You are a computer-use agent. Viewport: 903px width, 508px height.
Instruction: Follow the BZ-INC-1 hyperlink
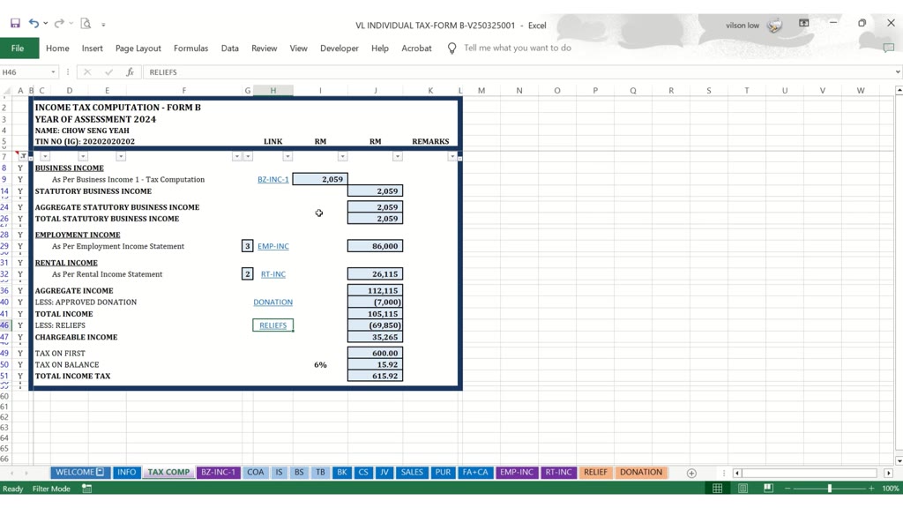273,179
